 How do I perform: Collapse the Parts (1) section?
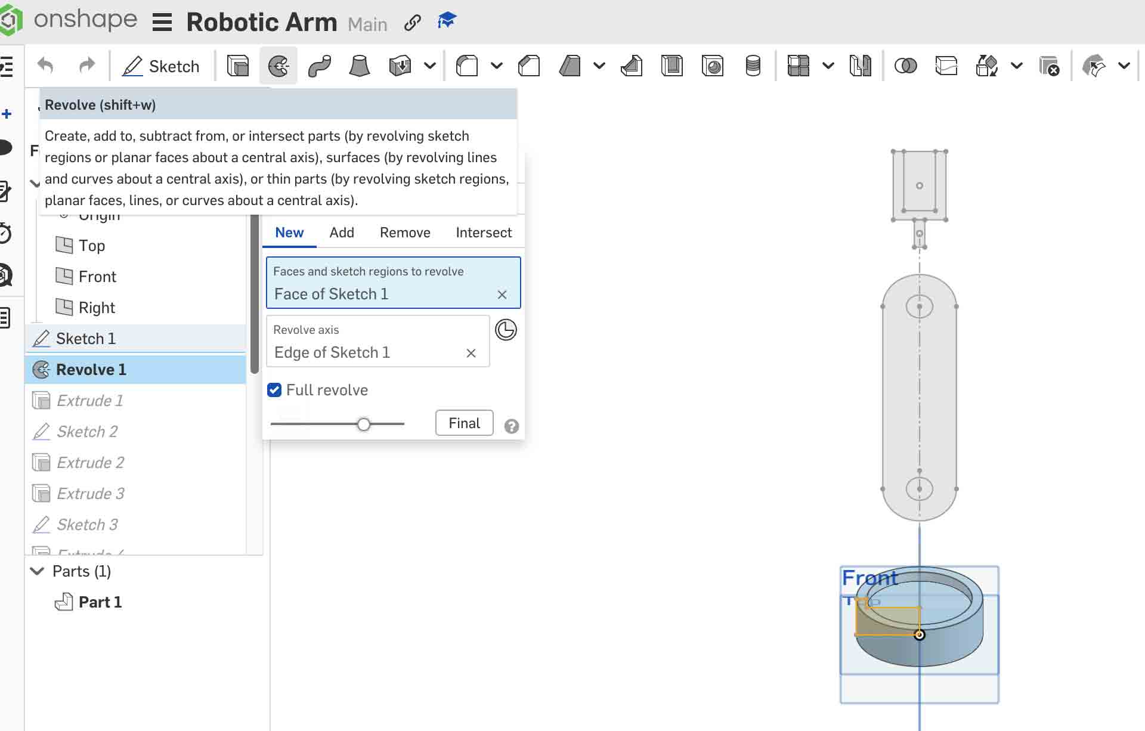[x=37, y=571]
